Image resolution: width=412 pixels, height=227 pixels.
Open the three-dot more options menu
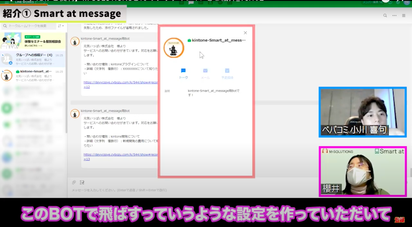395,16
